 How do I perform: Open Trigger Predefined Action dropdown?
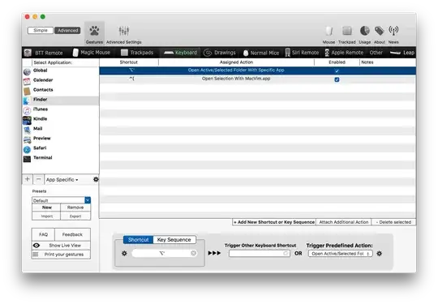pyautogui.click(x=340, y=254)
